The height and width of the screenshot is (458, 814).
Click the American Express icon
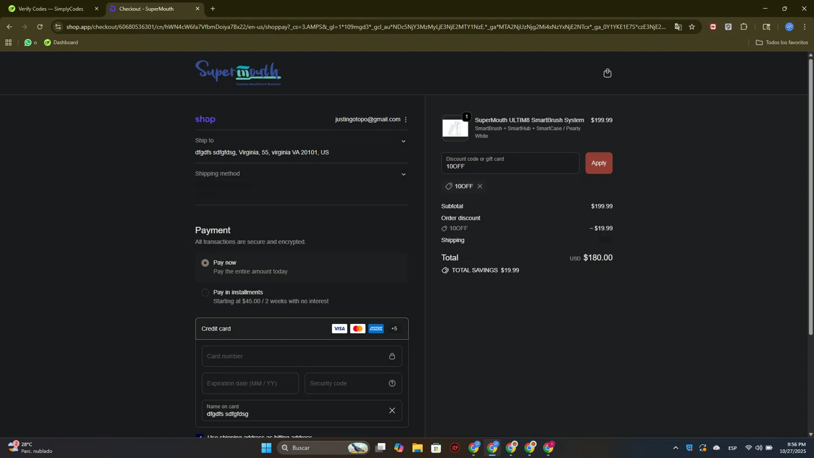click(x=376, y=328)
